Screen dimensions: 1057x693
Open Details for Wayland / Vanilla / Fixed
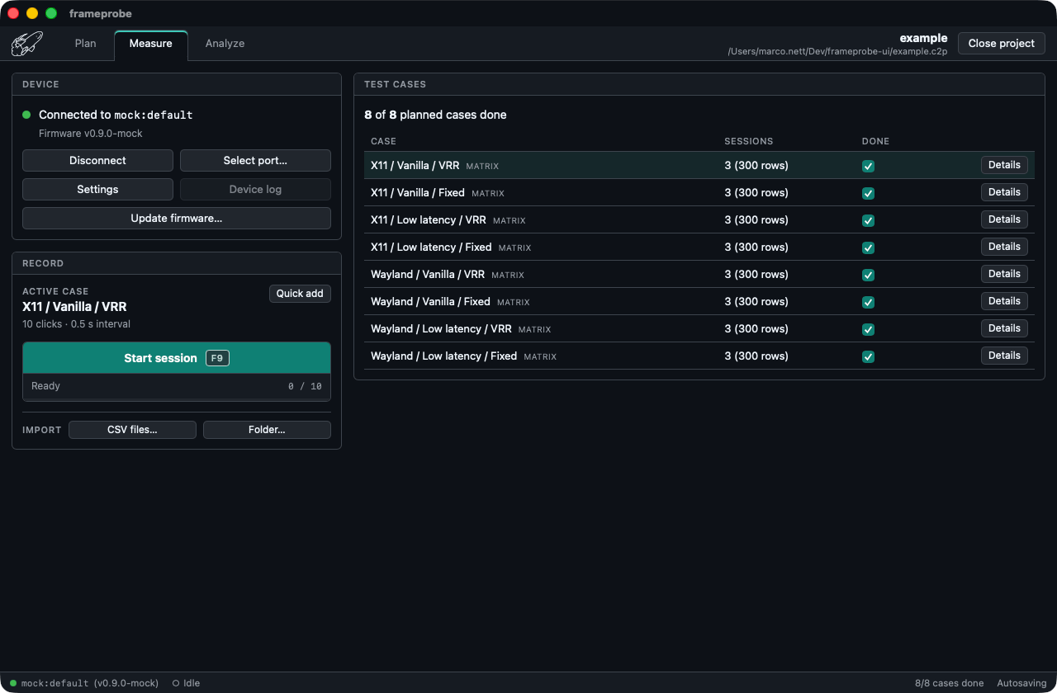click(1004, 301)
